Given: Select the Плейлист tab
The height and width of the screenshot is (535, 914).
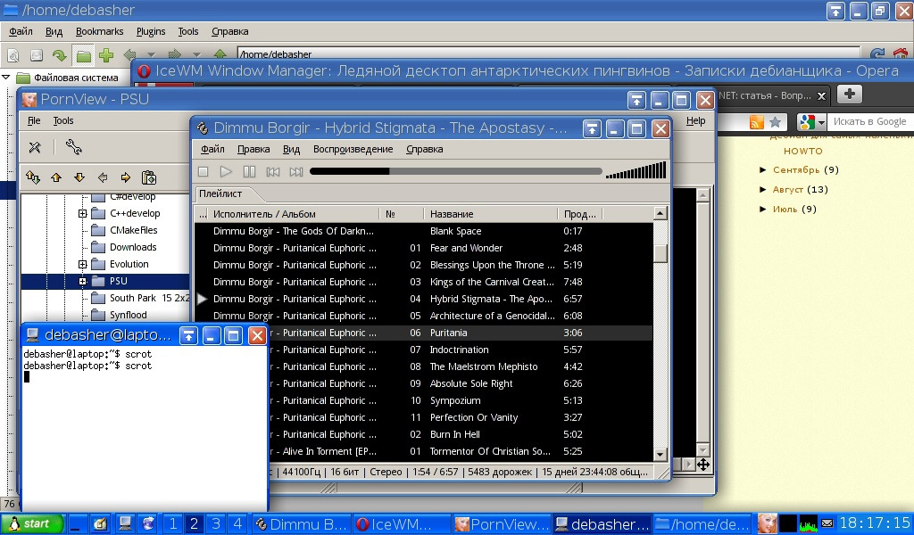Looking at the screenshot, I should (220, 193).
